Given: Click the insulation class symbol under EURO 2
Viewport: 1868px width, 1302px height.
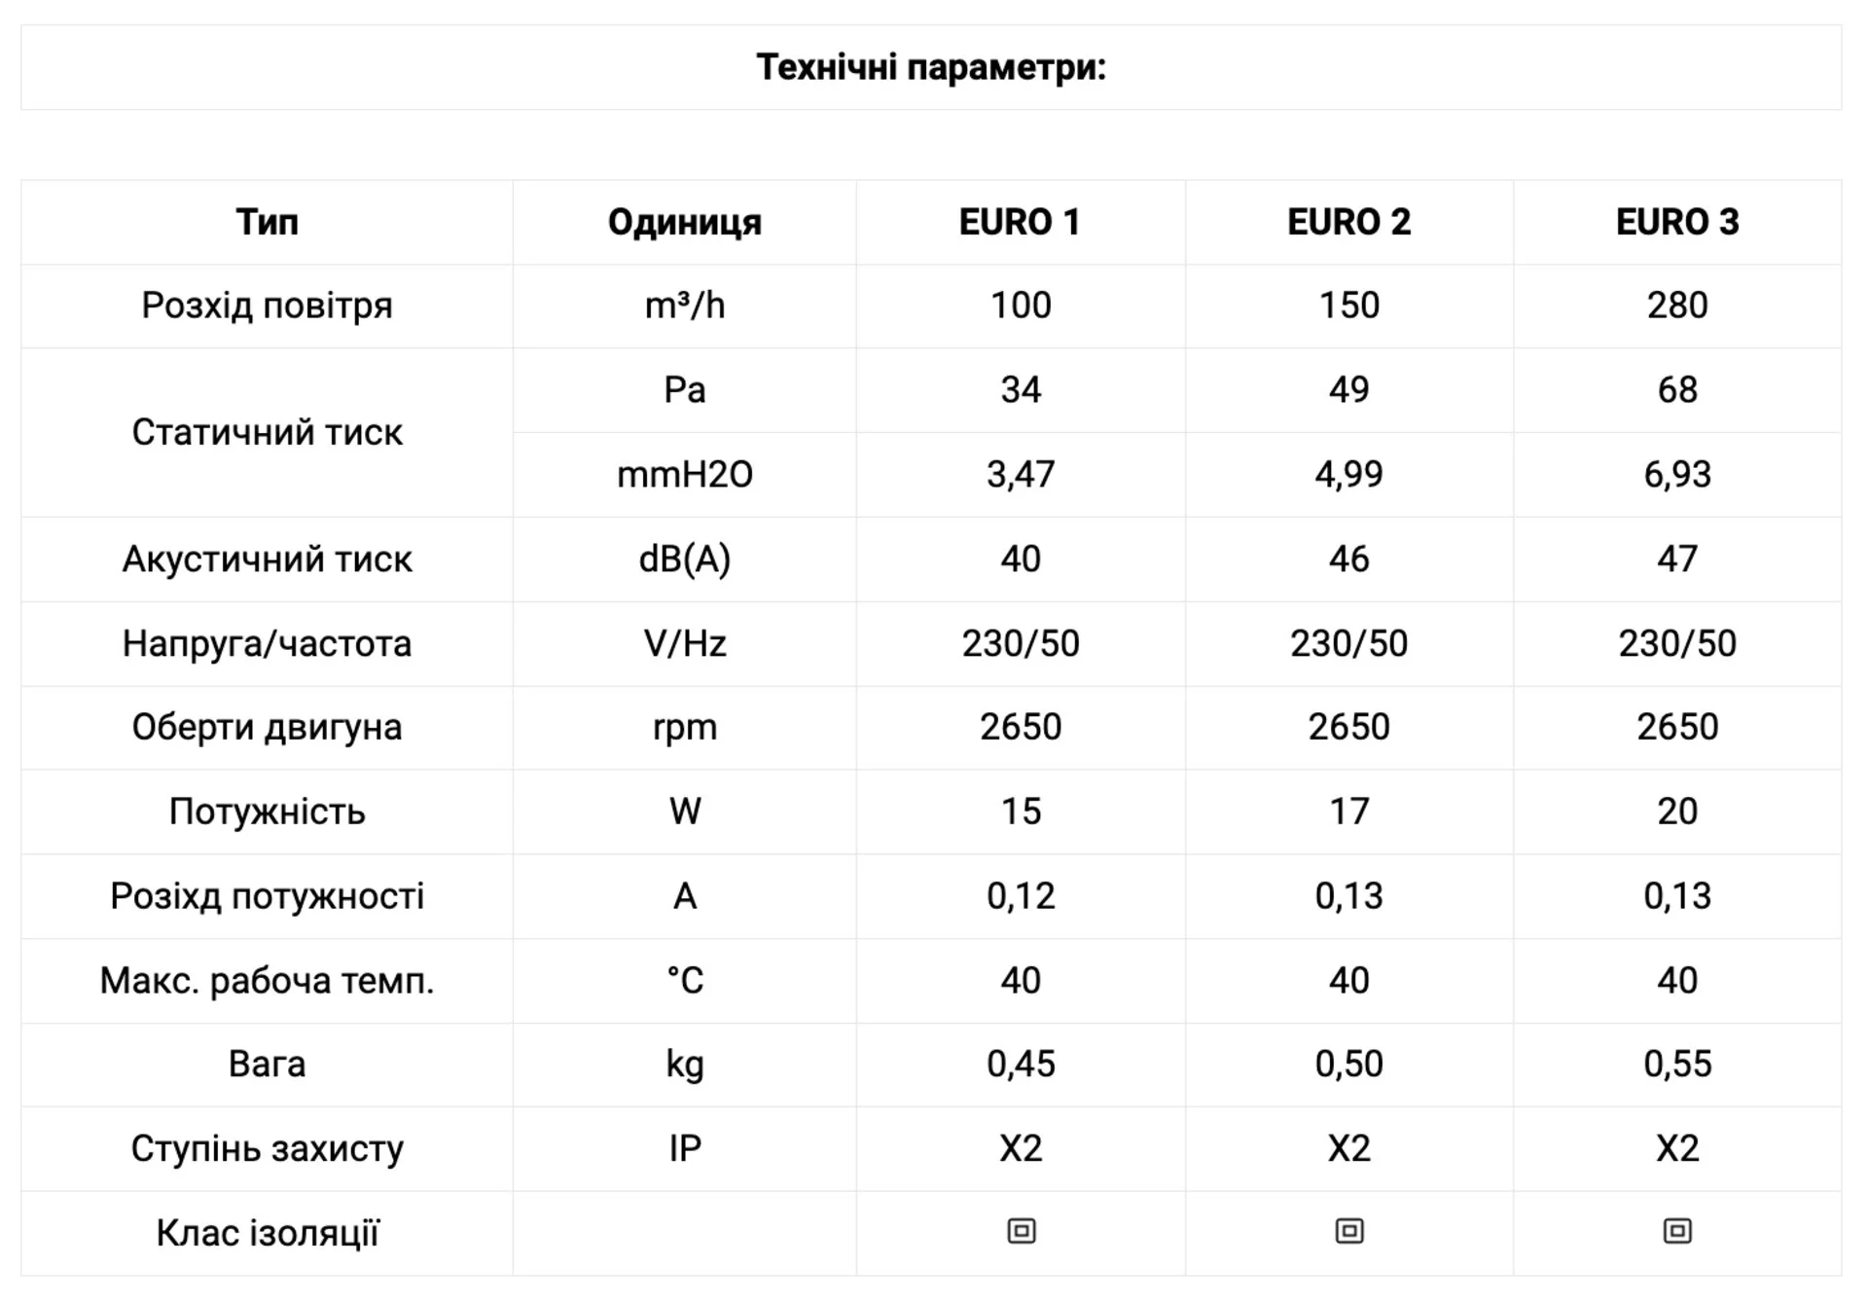Looking at the screenshot, I should 1348,1232.
